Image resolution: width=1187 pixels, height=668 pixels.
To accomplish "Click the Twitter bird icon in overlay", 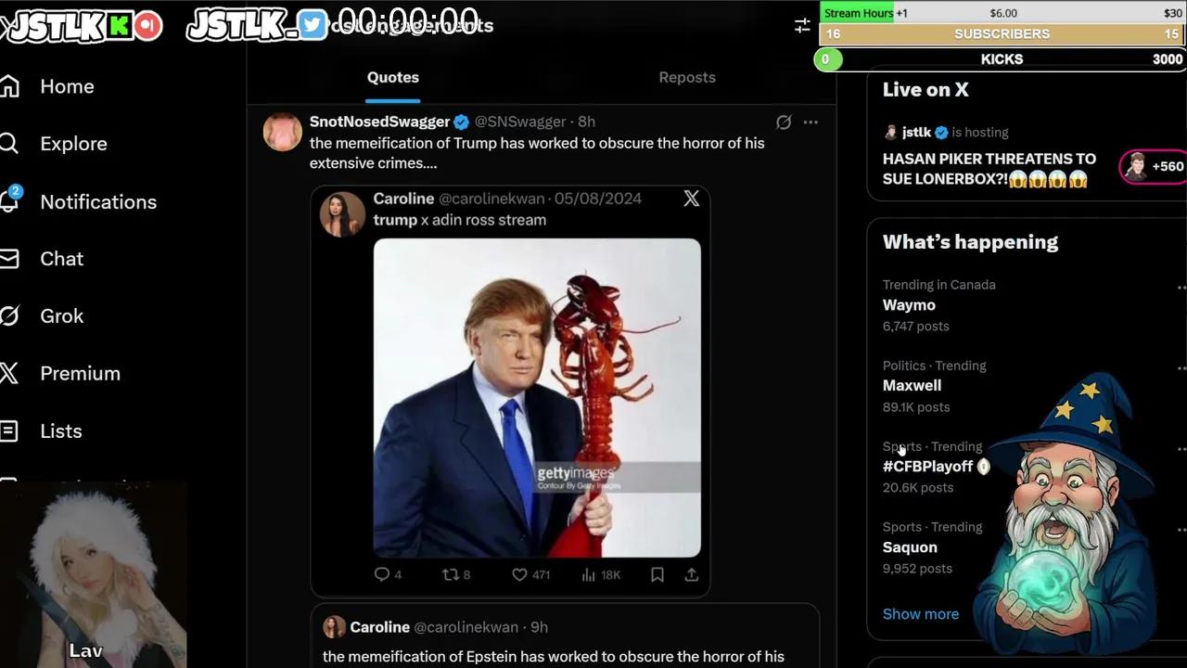I will point(313,26).
